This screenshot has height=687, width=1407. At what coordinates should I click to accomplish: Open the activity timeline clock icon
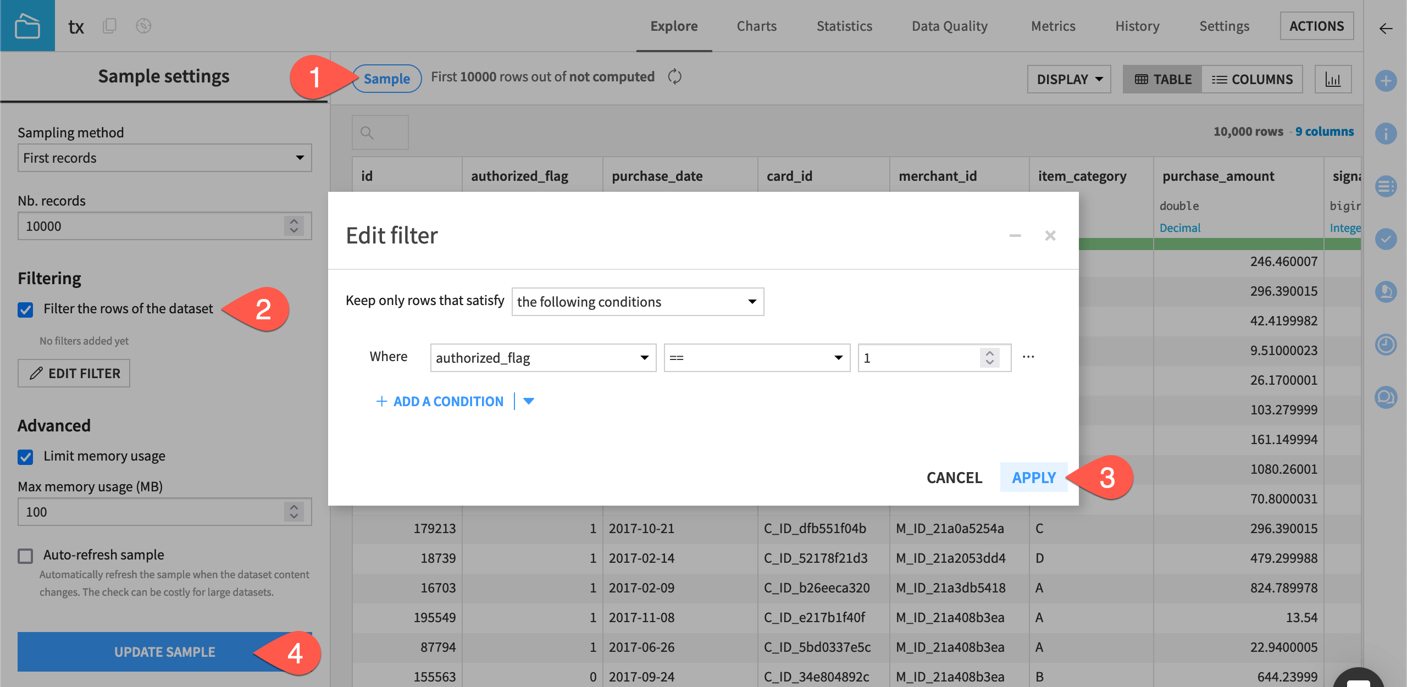(x=1387, y=345)
